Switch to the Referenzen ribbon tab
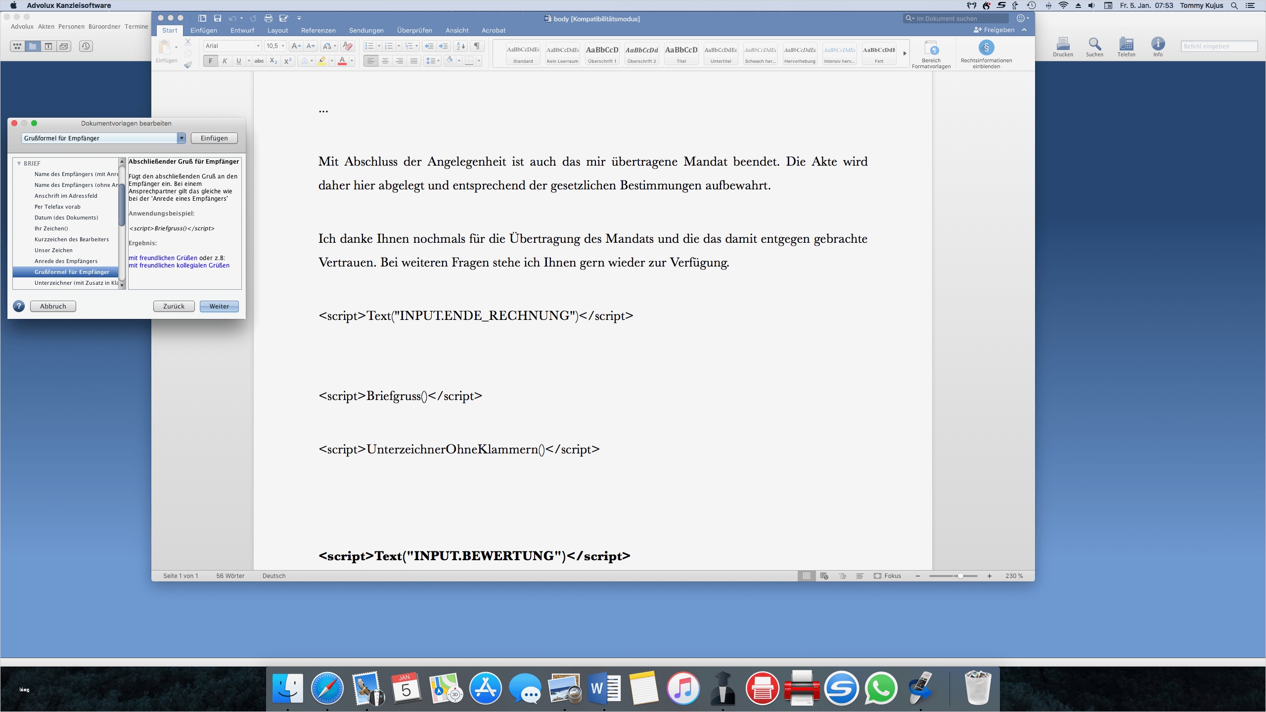1266x712 pixels. pos(318,30)
